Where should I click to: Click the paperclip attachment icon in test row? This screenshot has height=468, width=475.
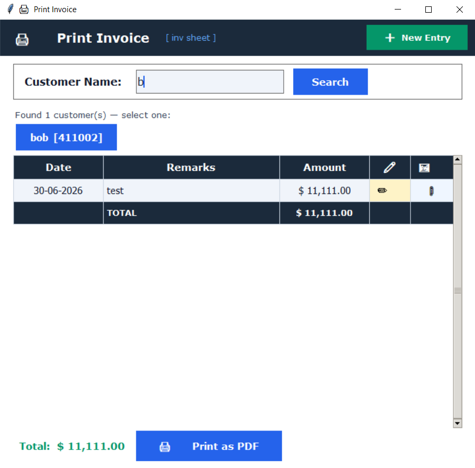[431, 191]
